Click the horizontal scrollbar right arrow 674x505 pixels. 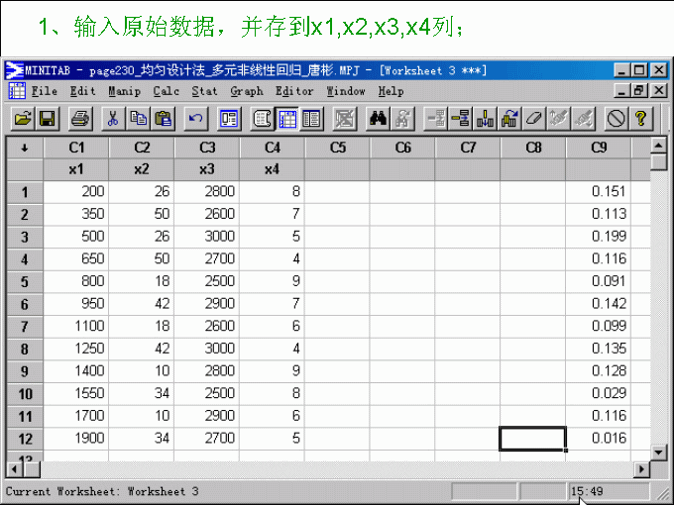[641, 468]
